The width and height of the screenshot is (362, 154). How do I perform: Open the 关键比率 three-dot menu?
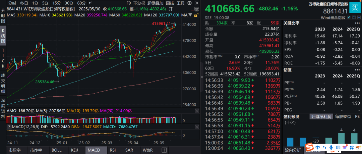357,23
